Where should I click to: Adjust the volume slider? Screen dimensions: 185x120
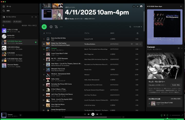pyautogui.click(x=176, y=115)
